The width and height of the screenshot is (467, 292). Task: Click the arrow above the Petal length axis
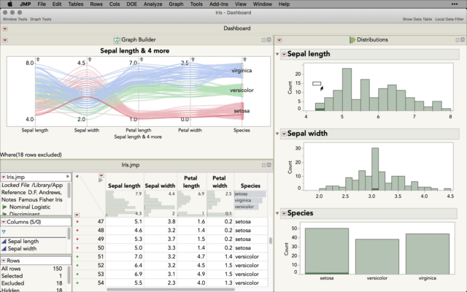(x=142, y=59)
